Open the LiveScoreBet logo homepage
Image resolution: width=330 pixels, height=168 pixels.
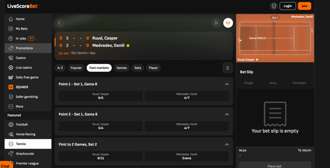[23, 6]
